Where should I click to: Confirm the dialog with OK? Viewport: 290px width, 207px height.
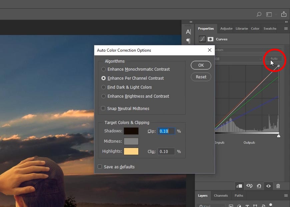[x=201, y=65]
